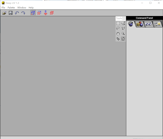The image size is (163, 139).
Task: Maximize the Deep UV window
Action: tap(150, 3)
